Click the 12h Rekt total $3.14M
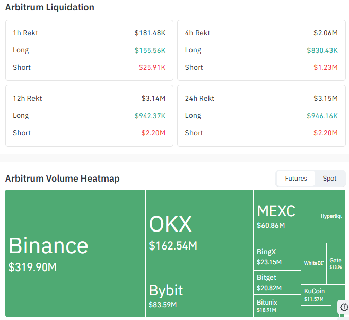Image resolution: width=349 pixels, height=320 pixels. (153, 98)
